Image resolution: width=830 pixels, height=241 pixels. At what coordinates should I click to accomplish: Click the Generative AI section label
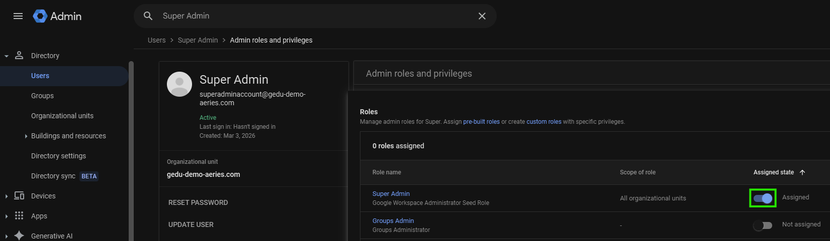coord(52,236)
